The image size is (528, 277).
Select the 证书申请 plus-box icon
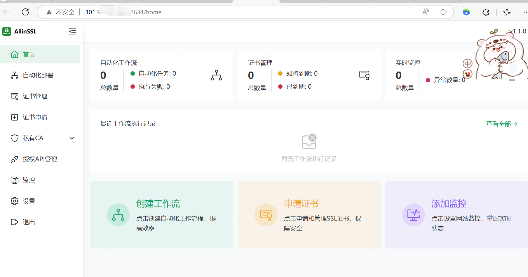click(15, 117)
